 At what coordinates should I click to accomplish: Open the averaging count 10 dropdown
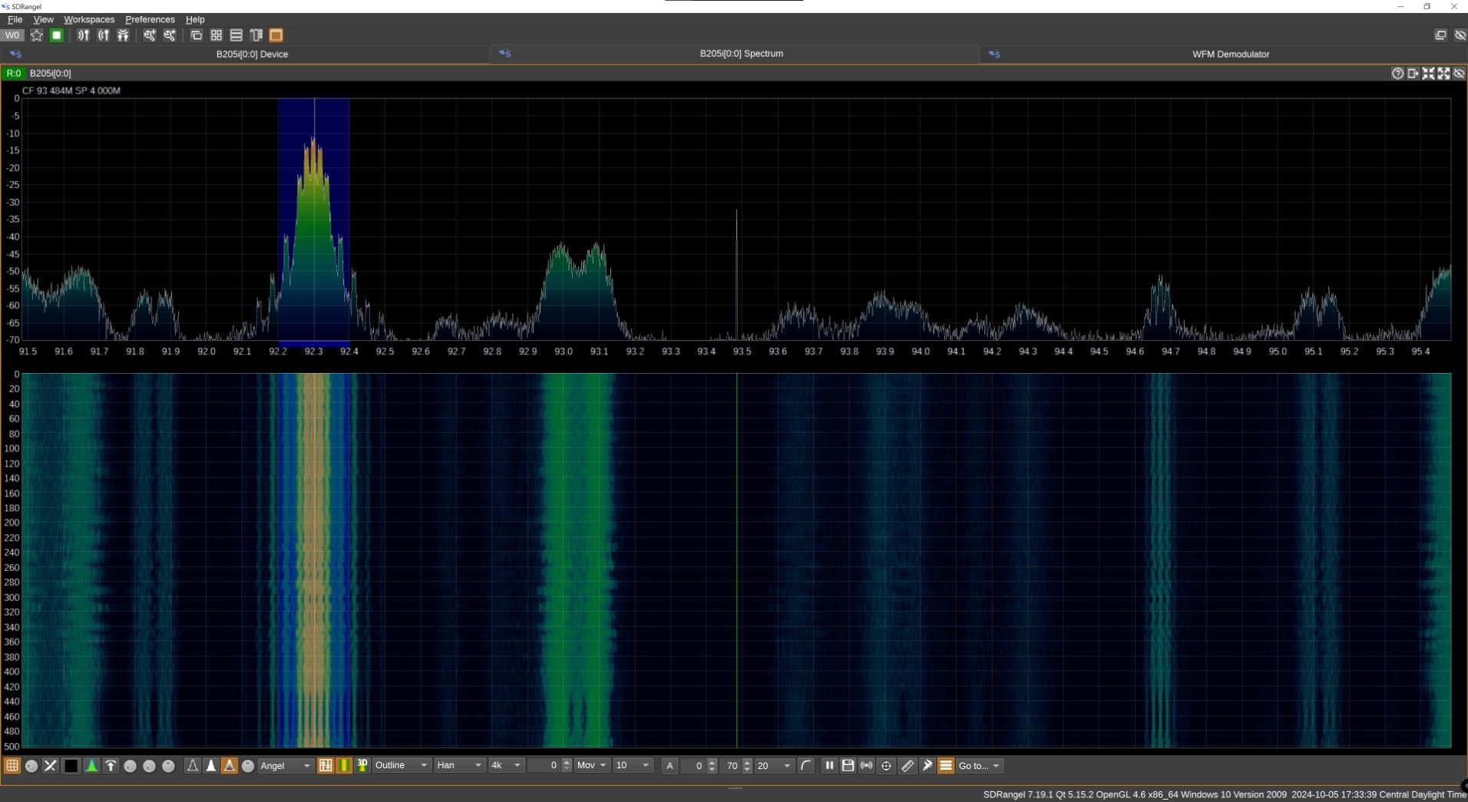coord(633,765)
